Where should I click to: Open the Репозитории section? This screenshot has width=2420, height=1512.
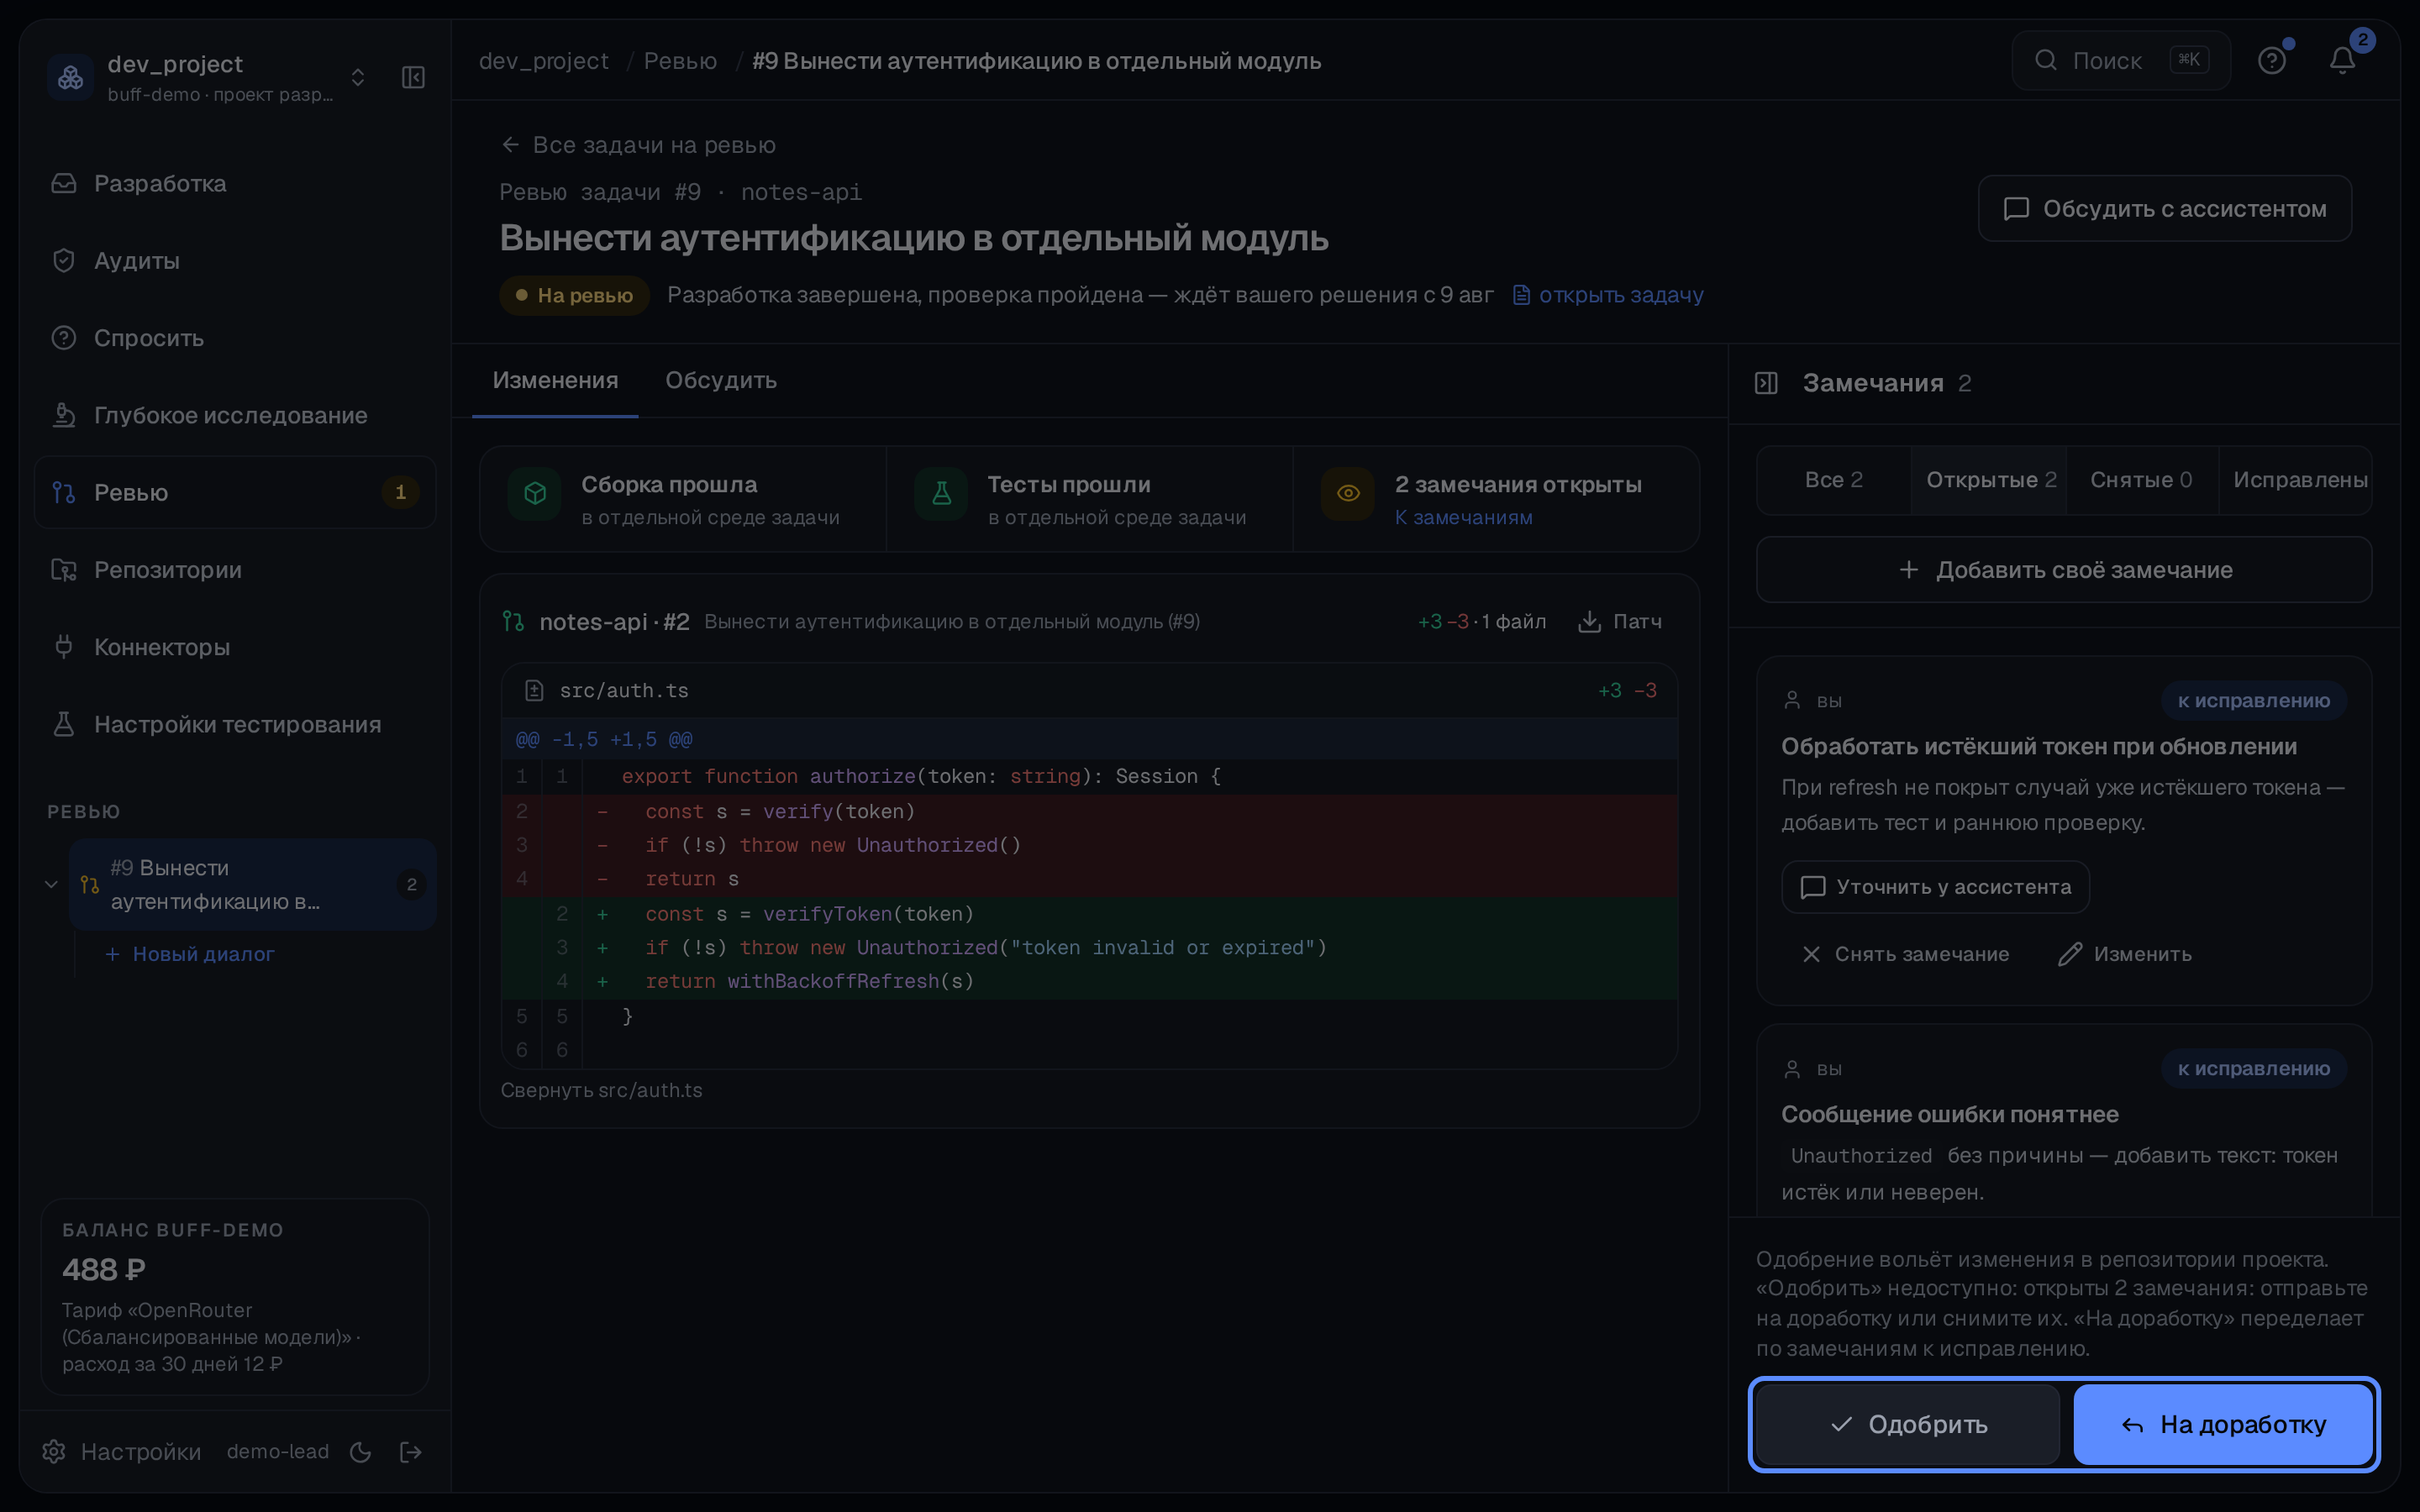[x=235, y=570]
